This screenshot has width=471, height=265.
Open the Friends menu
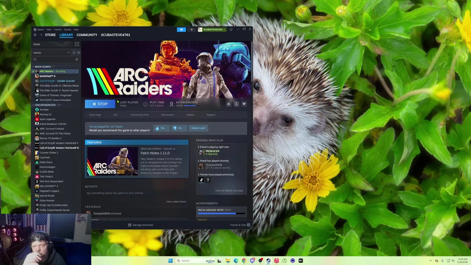pyautogui.click(x=58, y=29)
